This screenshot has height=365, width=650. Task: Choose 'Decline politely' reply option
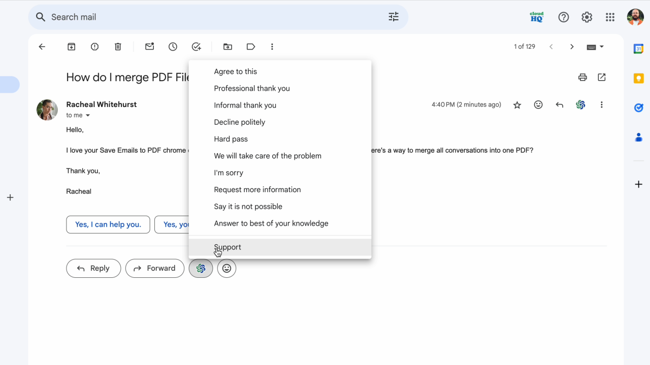tap(240, 122)
